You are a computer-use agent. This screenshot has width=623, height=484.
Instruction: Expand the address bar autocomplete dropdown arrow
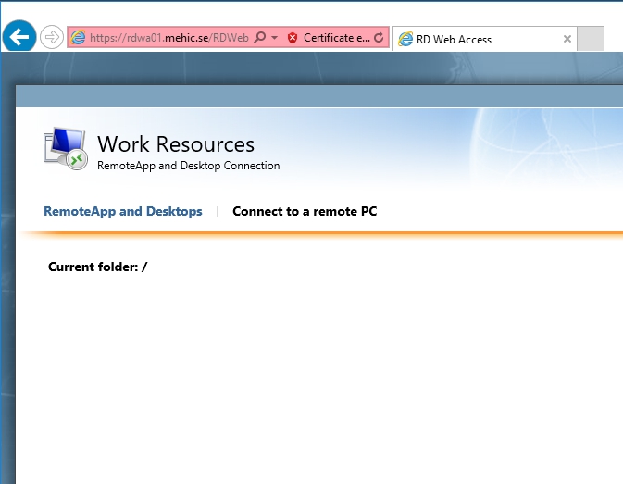pos(275,38)
